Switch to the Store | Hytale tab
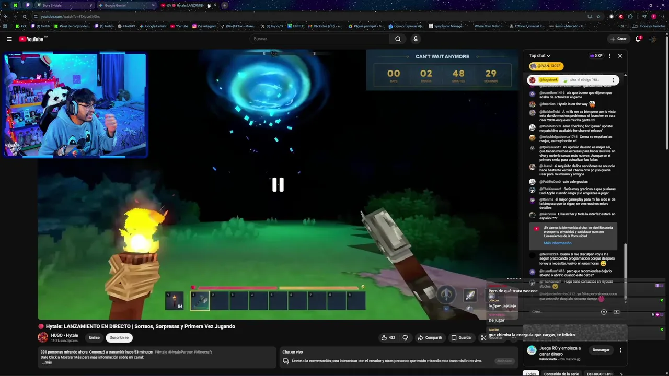The image size is (669, 376). (65, 5)
